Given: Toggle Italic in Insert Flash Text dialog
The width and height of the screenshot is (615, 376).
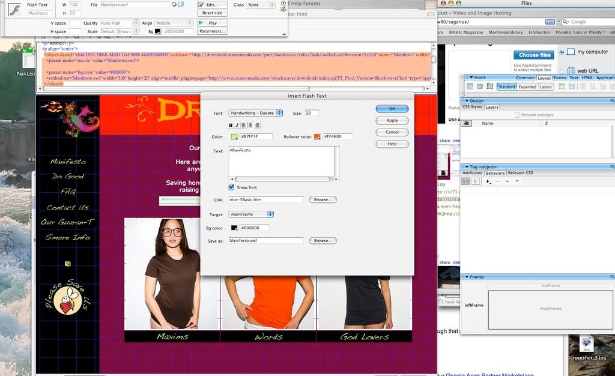Looking at the screenshot, I should click(x=237, y=125).
